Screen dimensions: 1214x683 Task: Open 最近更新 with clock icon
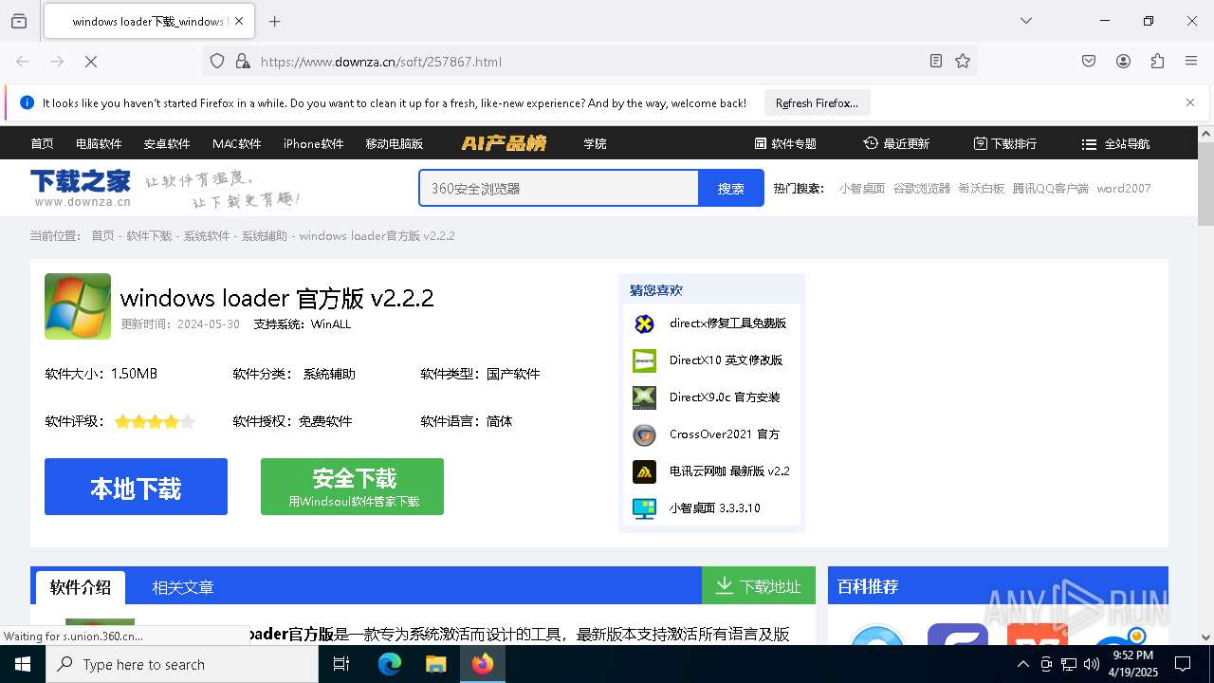[896, 143]
